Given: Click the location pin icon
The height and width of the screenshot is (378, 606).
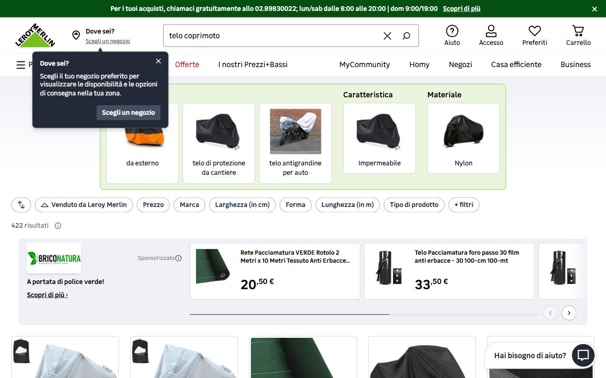Looking at the screenshot, I should (x=76, y=35).
